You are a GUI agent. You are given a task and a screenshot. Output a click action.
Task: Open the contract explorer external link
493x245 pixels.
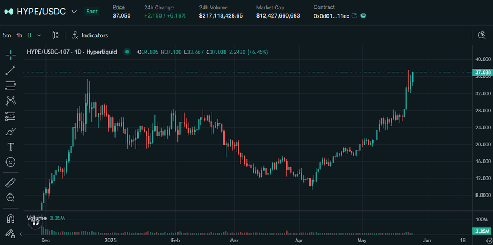354,16
